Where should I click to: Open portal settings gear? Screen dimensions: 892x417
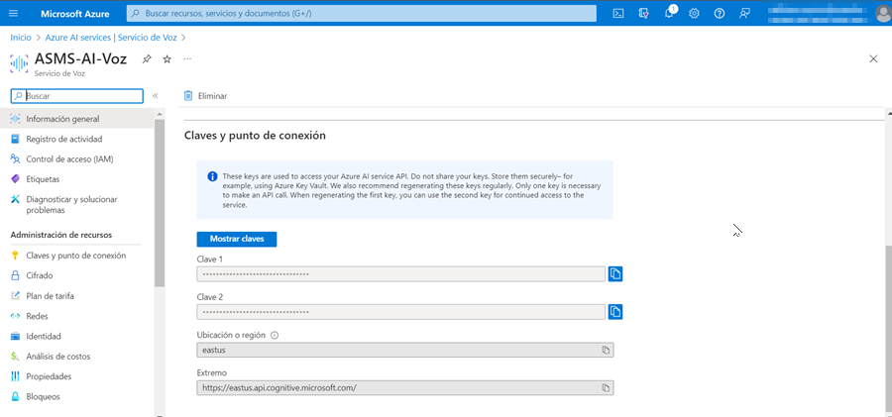coord(694,14)
